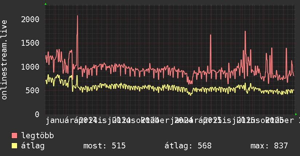
Task: Select the legtöbb legend label
Action: 37,136
